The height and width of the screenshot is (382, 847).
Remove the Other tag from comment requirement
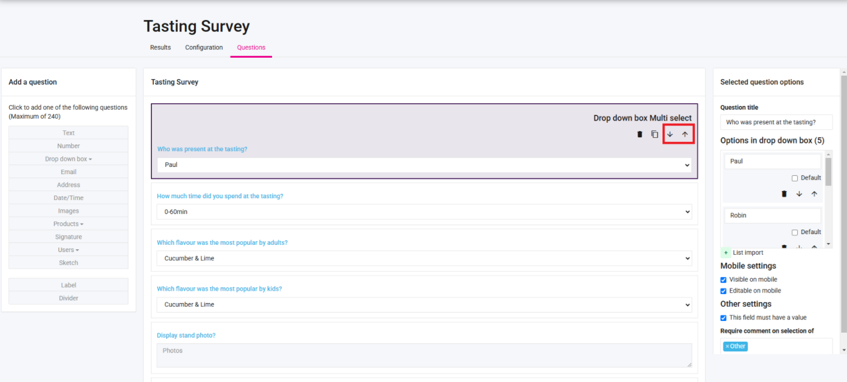point(728,346)
